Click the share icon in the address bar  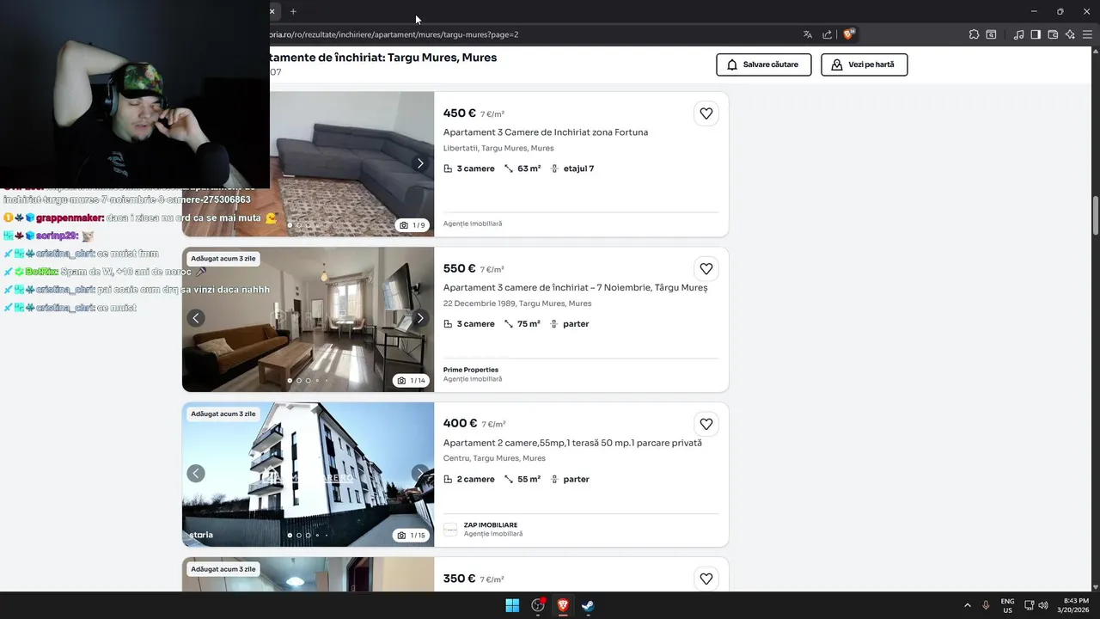point(827,34)
